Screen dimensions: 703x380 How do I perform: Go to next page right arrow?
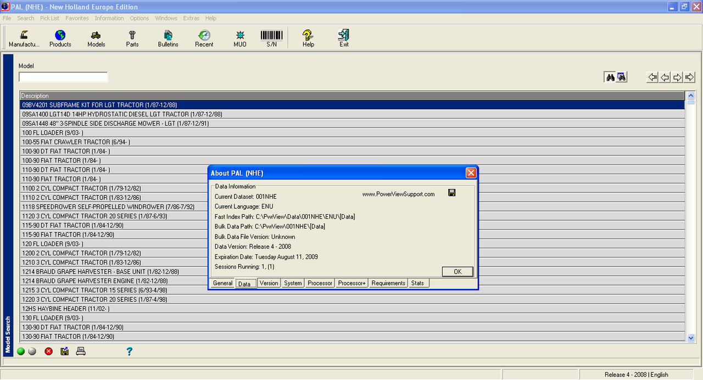coord(677,77)
